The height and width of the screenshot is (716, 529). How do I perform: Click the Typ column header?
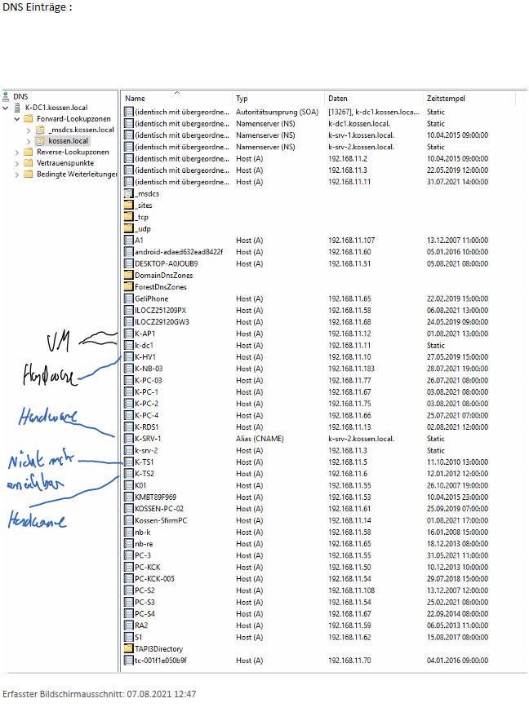click(242, 99)
